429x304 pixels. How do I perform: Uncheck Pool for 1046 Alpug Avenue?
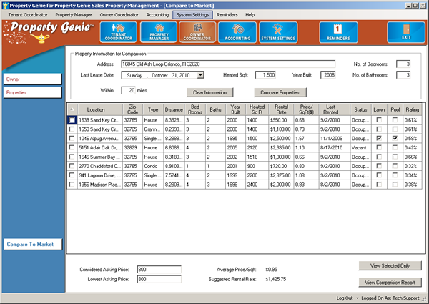(395, 139)
